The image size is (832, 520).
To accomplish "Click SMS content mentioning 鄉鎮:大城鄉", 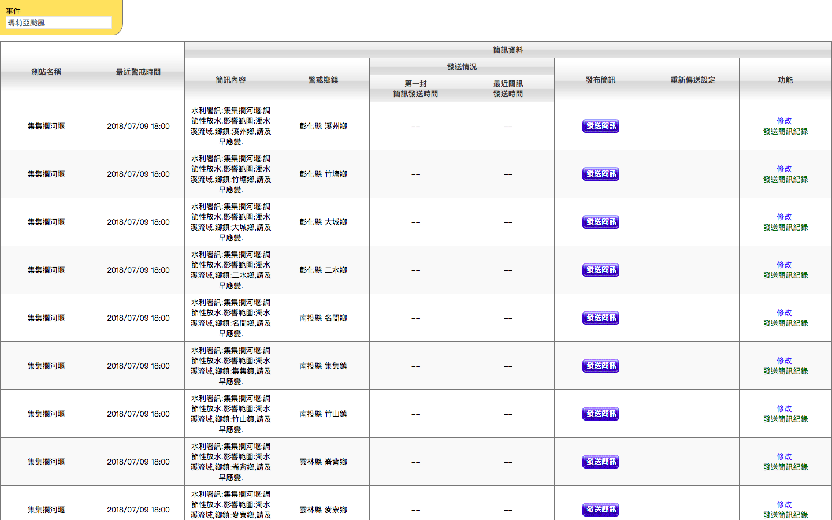I will (x=231, y=222).
